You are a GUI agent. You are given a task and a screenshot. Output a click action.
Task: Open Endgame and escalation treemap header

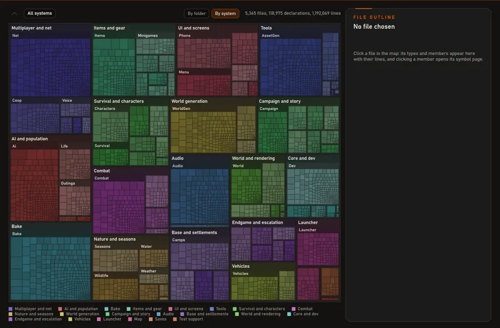pos(257,222)
